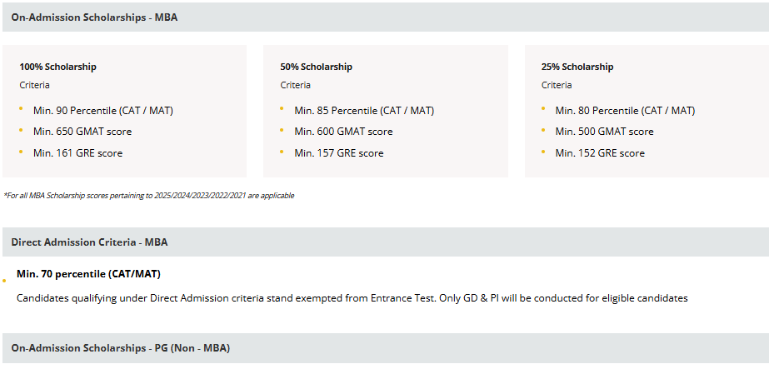
Task: Click bullet beside Min. 90 Percentile (CAT / MAT)
Action: tap(21, 109)
